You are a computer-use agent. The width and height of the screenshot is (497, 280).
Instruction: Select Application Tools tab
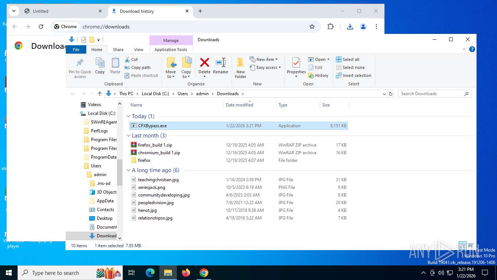tap(171, 50)
